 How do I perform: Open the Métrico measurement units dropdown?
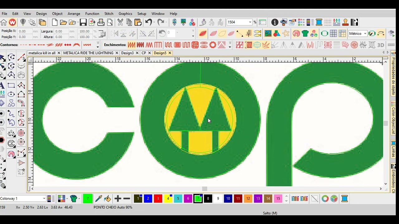tap(365, 34)
